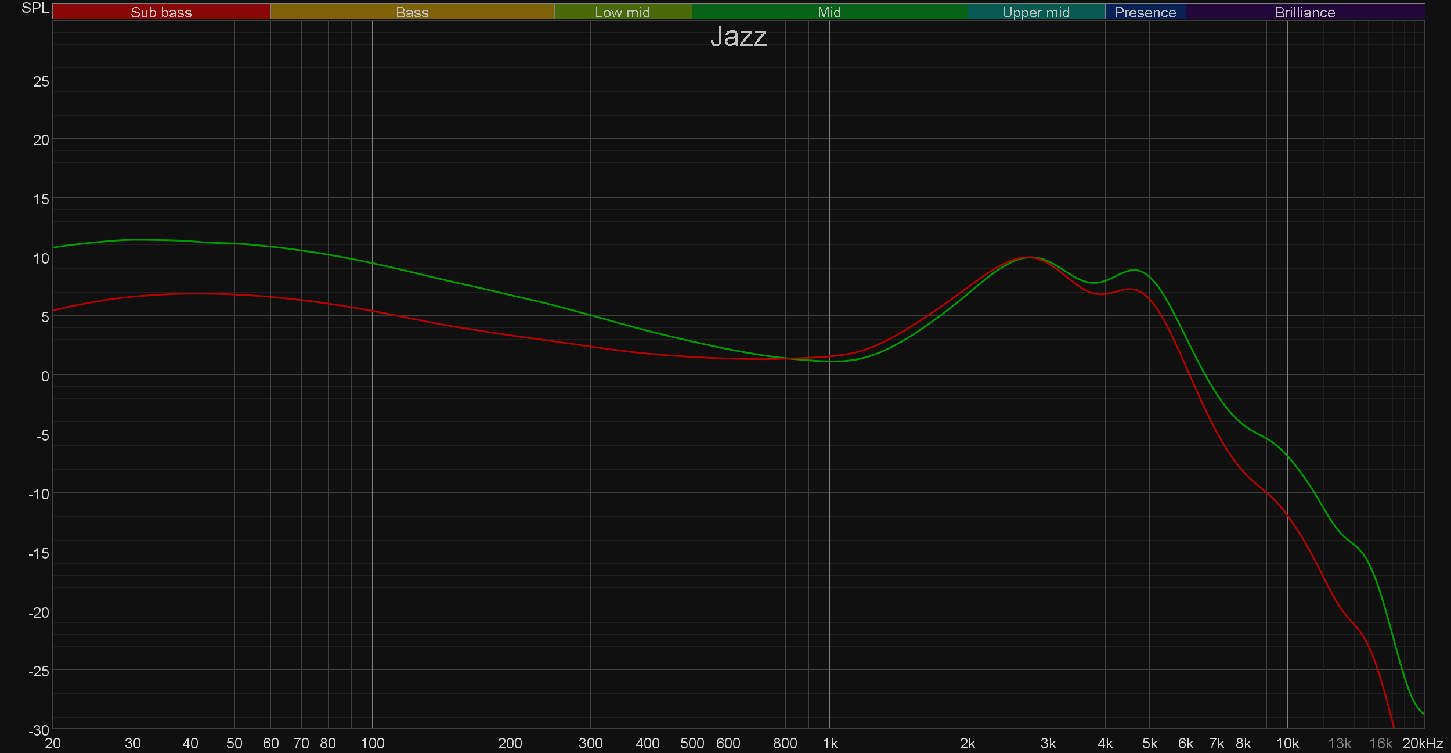Click the 100 Hz axis label
Image resolution: width=1451 pixels, height=753 pixels.
pyautogui.click(x=372, y=744)
